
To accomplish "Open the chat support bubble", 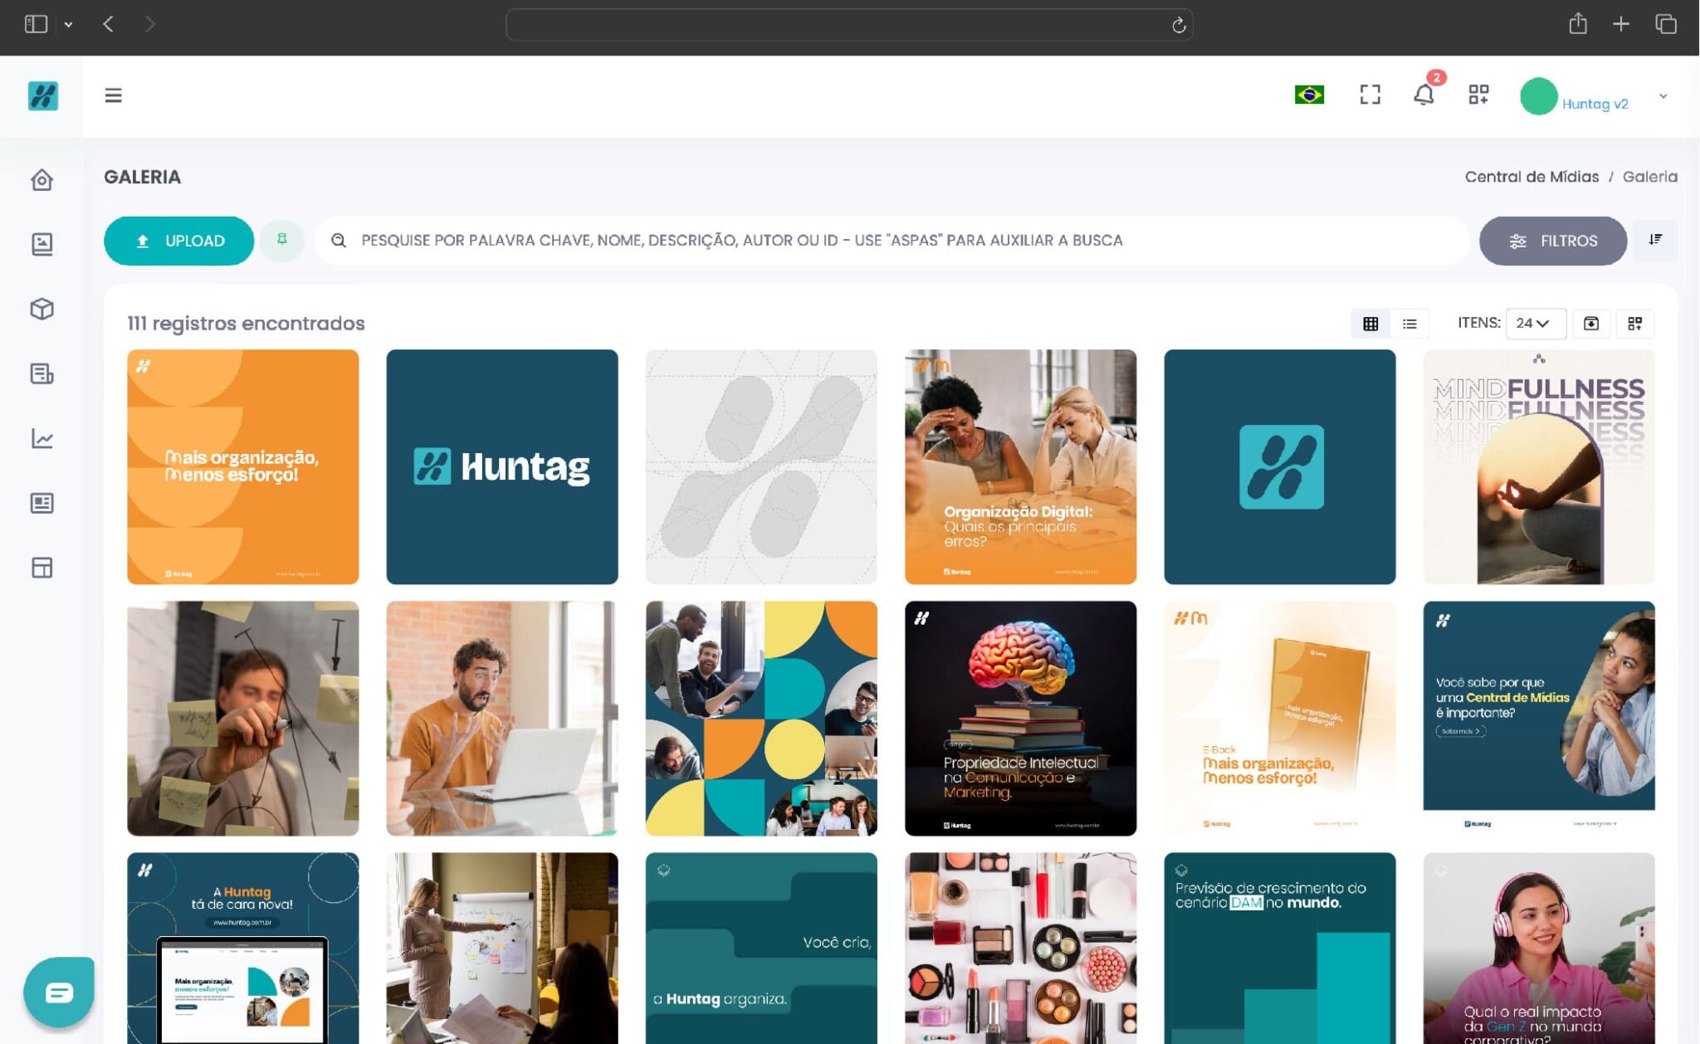I will pyautogui.click(x=58, y=992).
